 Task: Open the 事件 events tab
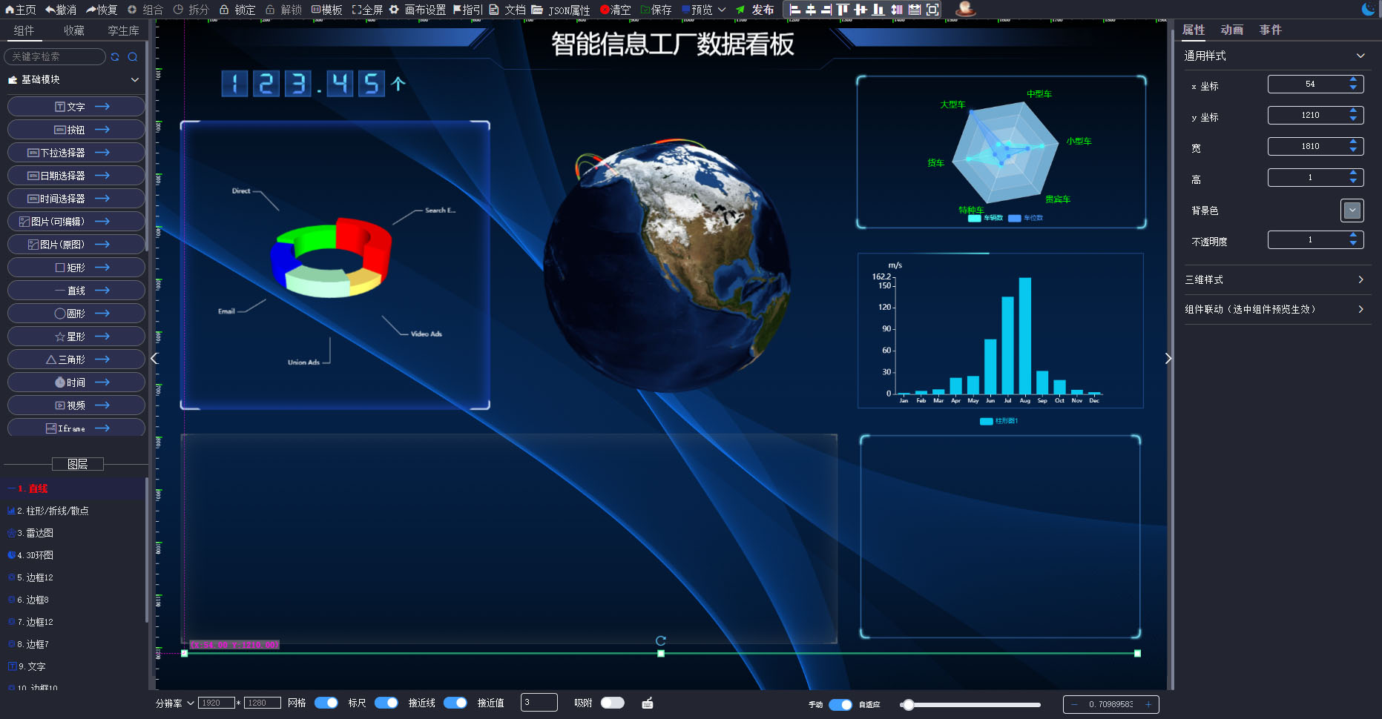(x=1271, y=30)
